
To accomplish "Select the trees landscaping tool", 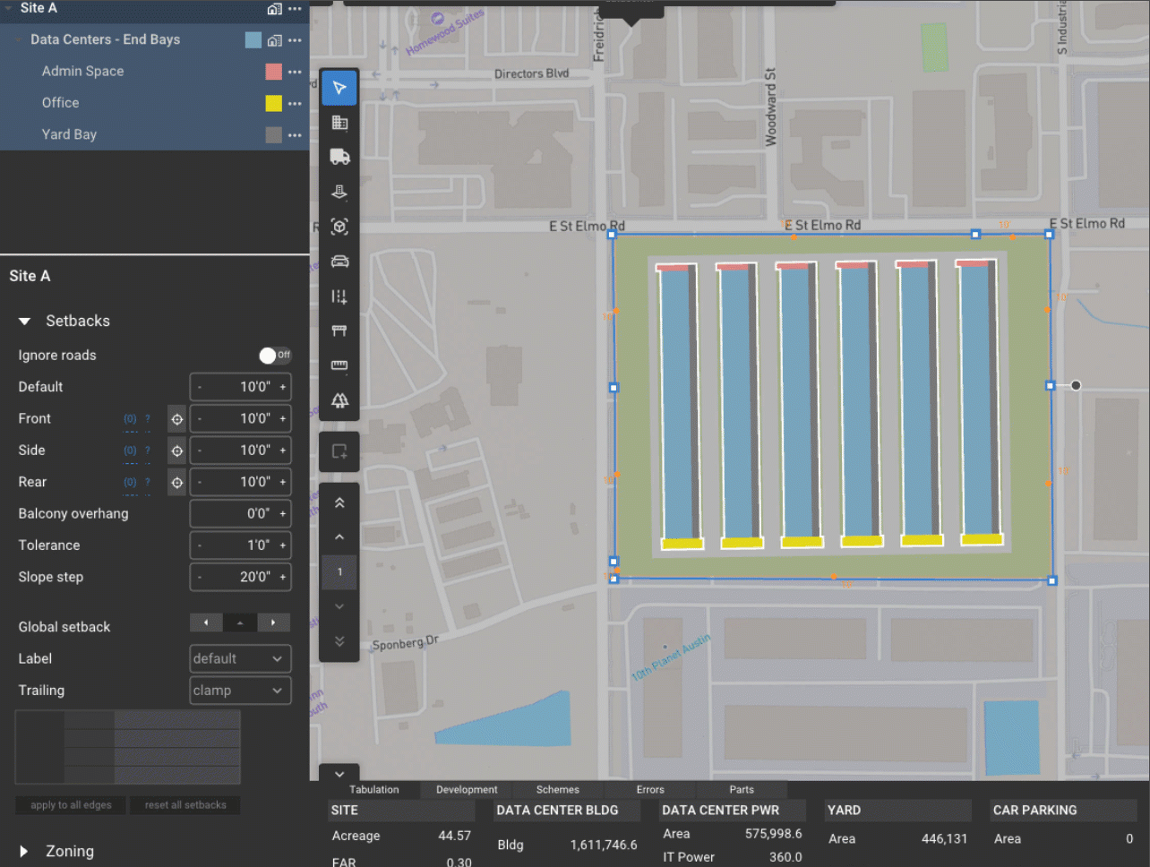I will click(x=339, y=400).
